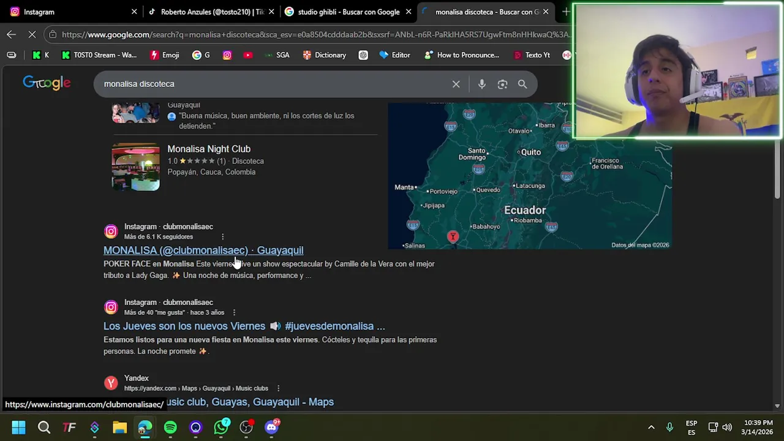
Task: Open volume control in system tray
Action: (x=727, y=427)
